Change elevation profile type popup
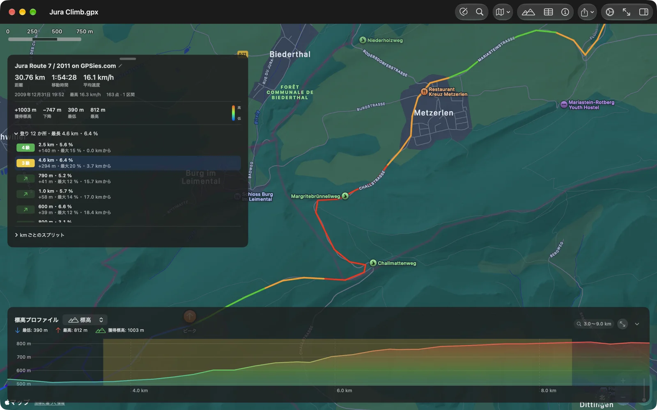This screenshot has width=657, height=410. point(85,320)
